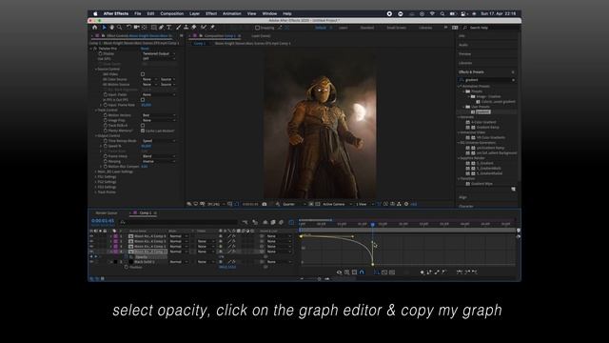The width and height of the screenshot is (609, 343).
Task: Select the Hand tool
Action: [112, 28]
